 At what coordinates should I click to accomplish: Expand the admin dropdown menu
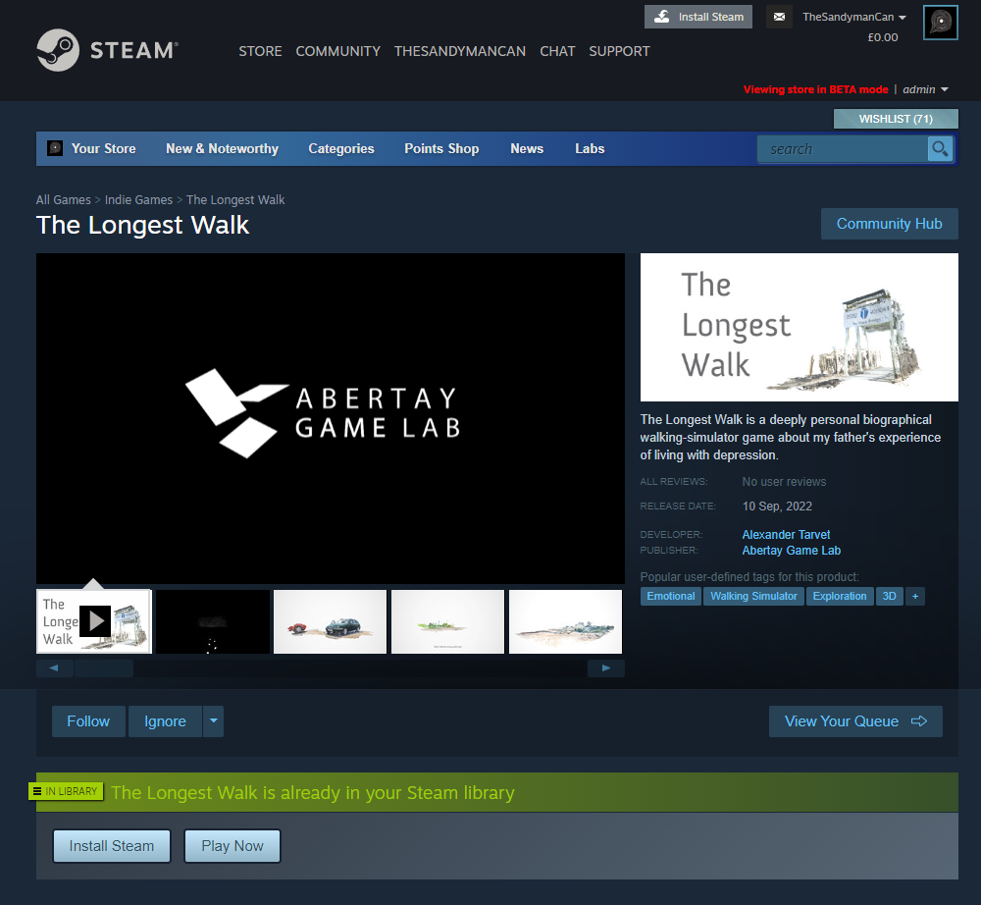923,88
